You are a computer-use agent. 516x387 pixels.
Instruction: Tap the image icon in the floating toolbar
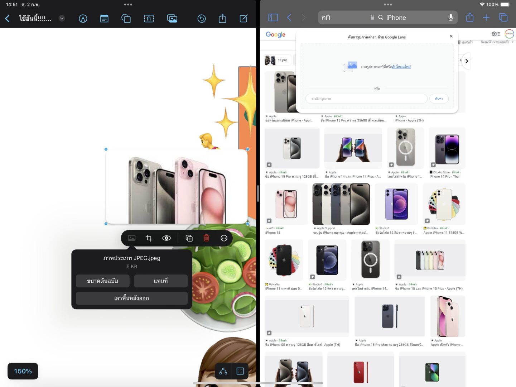tap(132, 238)
